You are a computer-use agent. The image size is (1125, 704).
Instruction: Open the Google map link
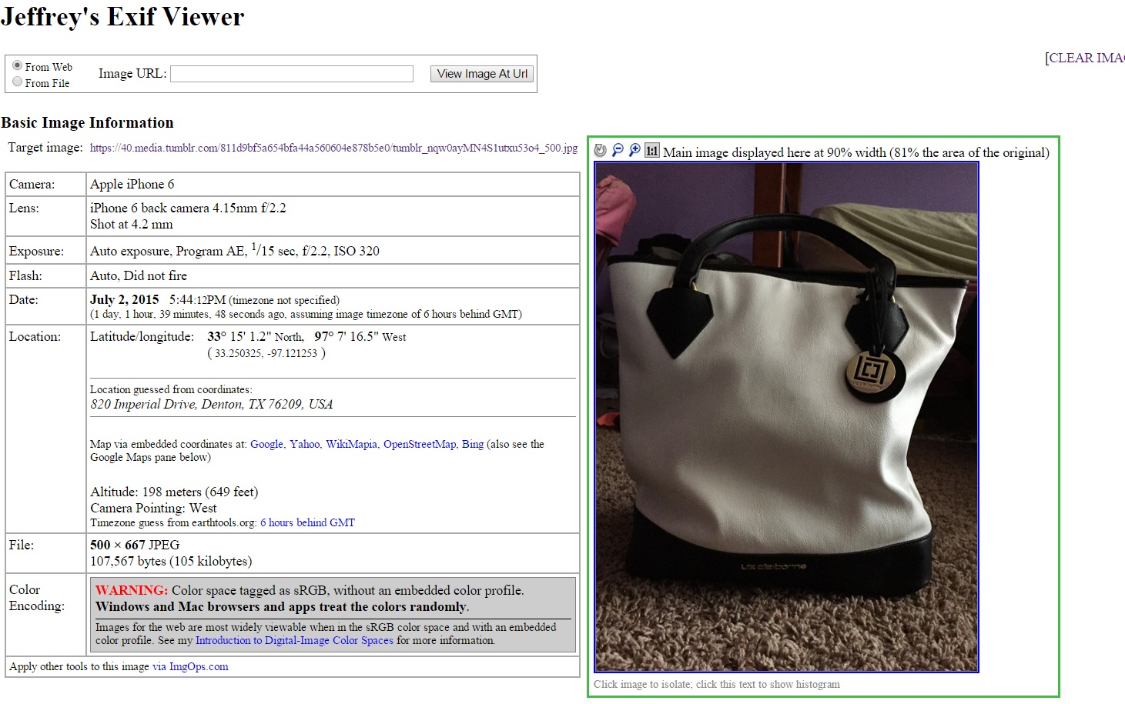tap(266, 444)
